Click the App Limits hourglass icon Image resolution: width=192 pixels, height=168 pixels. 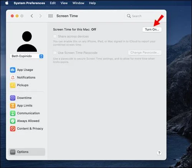13,105
